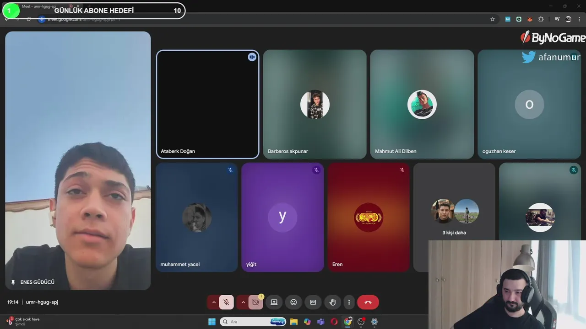Image resolution: width=586 pixels, height=329 pixels.
Task: Click the pinned ENES GÜDÜCÜ video
Action: point(78,160)
